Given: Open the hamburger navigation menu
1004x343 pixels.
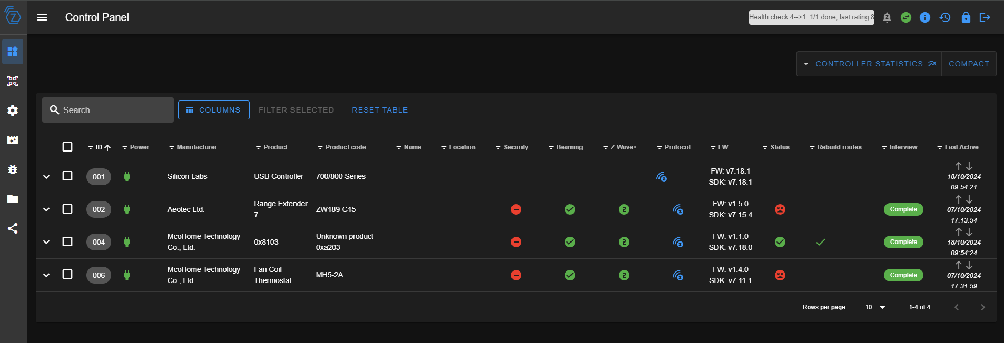Looking at the screenshot, I should pos(42,17).
